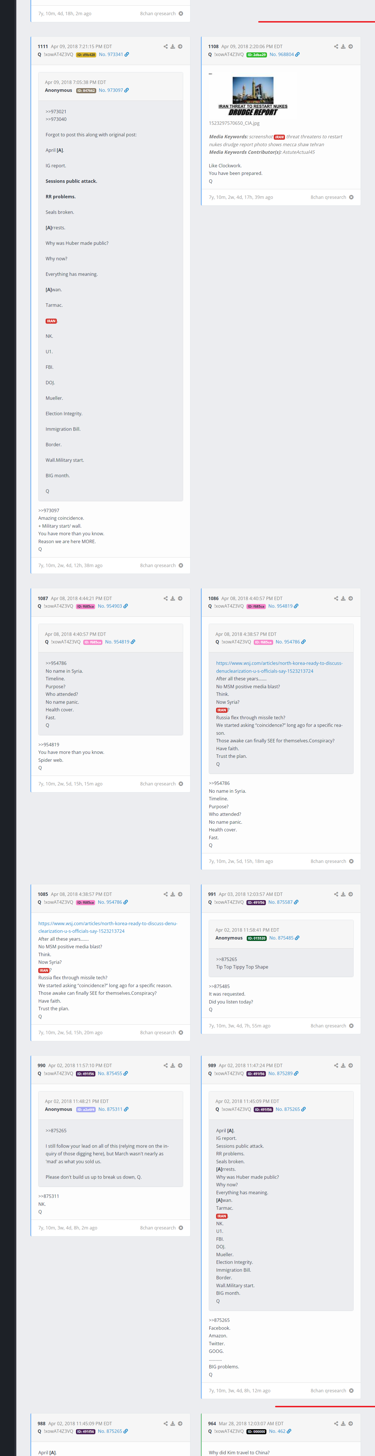
Task: Click the pink ID f685ca badge on post 1087
Action: tap(85, 606)
